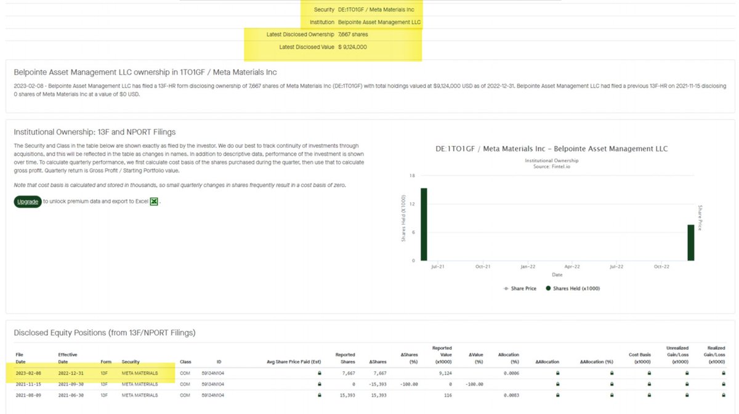Click ΔAllocation lock icon in 2021-11-15 row
Screen dimensions: 739x414
tap(557, 384)
